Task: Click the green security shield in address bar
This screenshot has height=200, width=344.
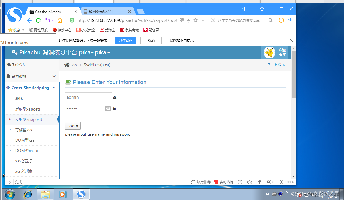Action: (x=72, y=20)
